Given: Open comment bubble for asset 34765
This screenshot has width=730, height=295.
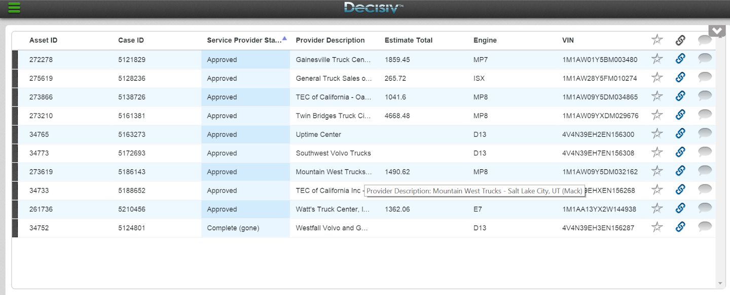Looking at the screenshot, I should (705, 134).
